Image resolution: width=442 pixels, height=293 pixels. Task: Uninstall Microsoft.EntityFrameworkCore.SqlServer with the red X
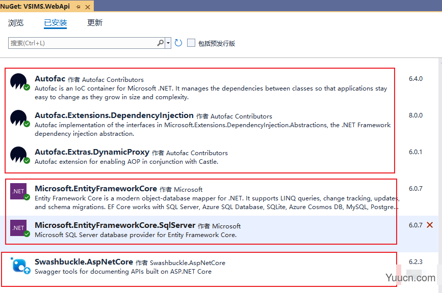[x=430, y=225]
